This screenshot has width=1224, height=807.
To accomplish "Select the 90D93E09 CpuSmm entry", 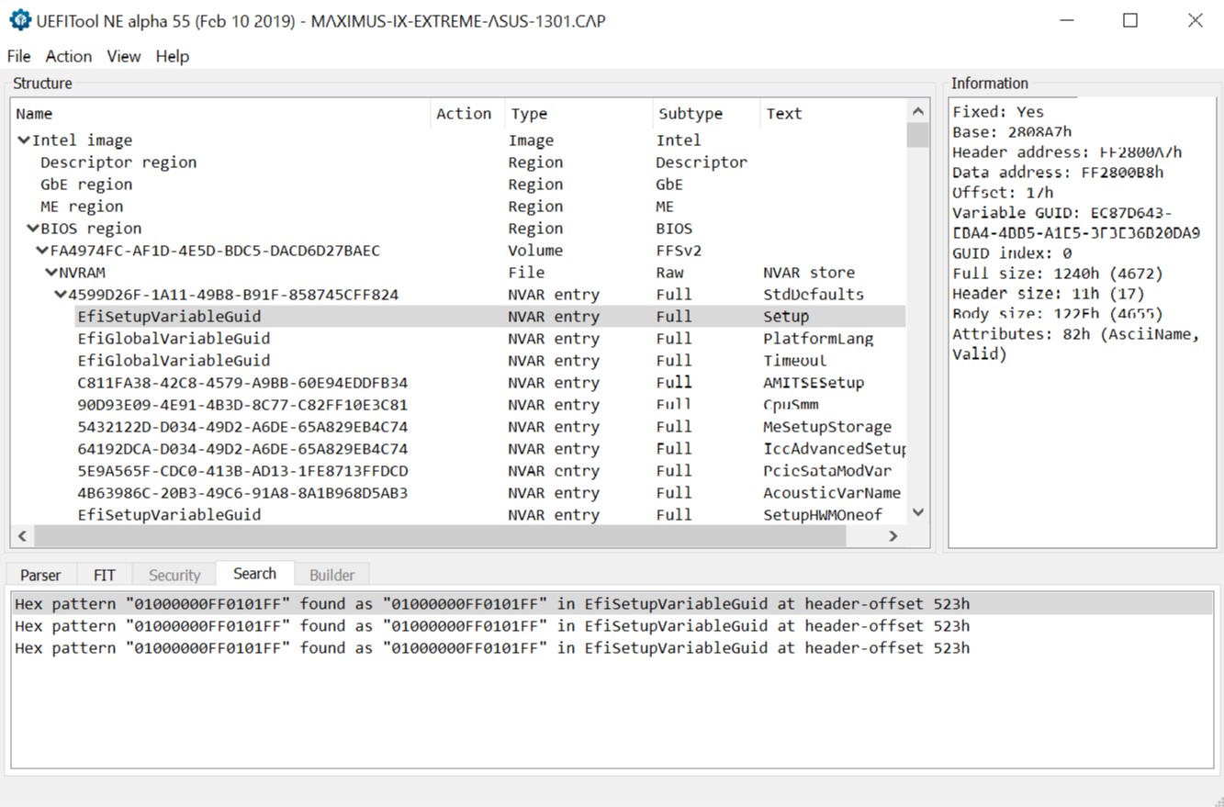I will tap(458, 405).
